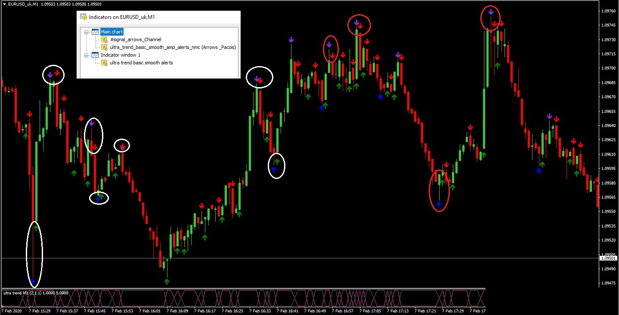Click the 7 Feb 2020 date label
The width and height of the screenshot is (619, 315).
tap(11, 311)
